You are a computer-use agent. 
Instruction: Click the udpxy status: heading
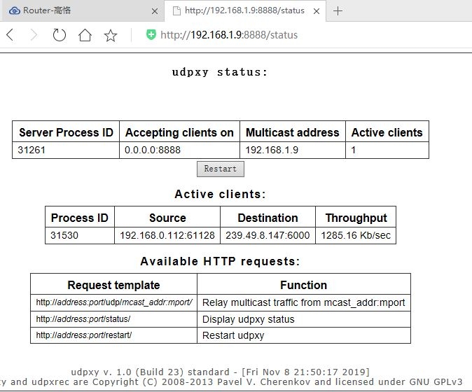pyautogui.click(x=220, y=73)
